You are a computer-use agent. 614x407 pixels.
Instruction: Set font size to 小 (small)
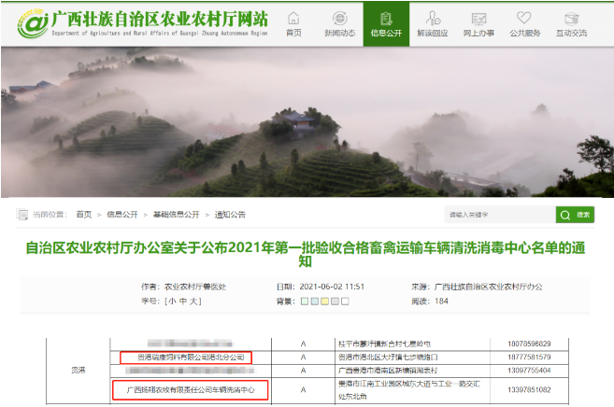click(x=172, y=302)
